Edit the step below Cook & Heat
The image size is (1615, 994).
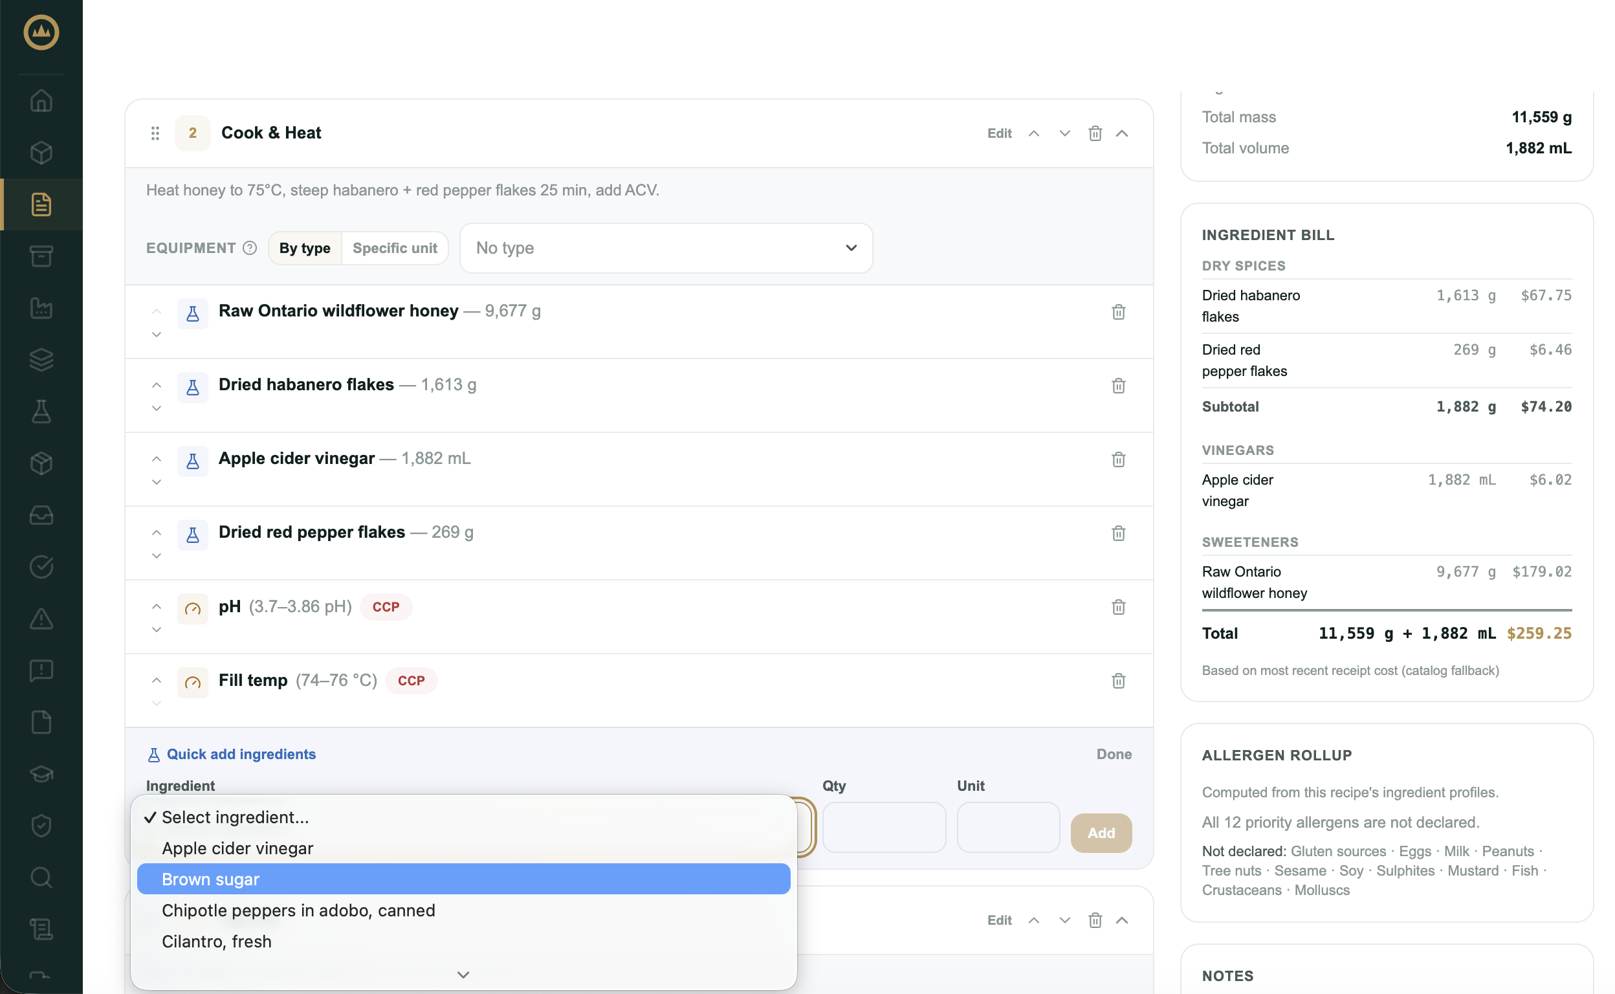999,920
